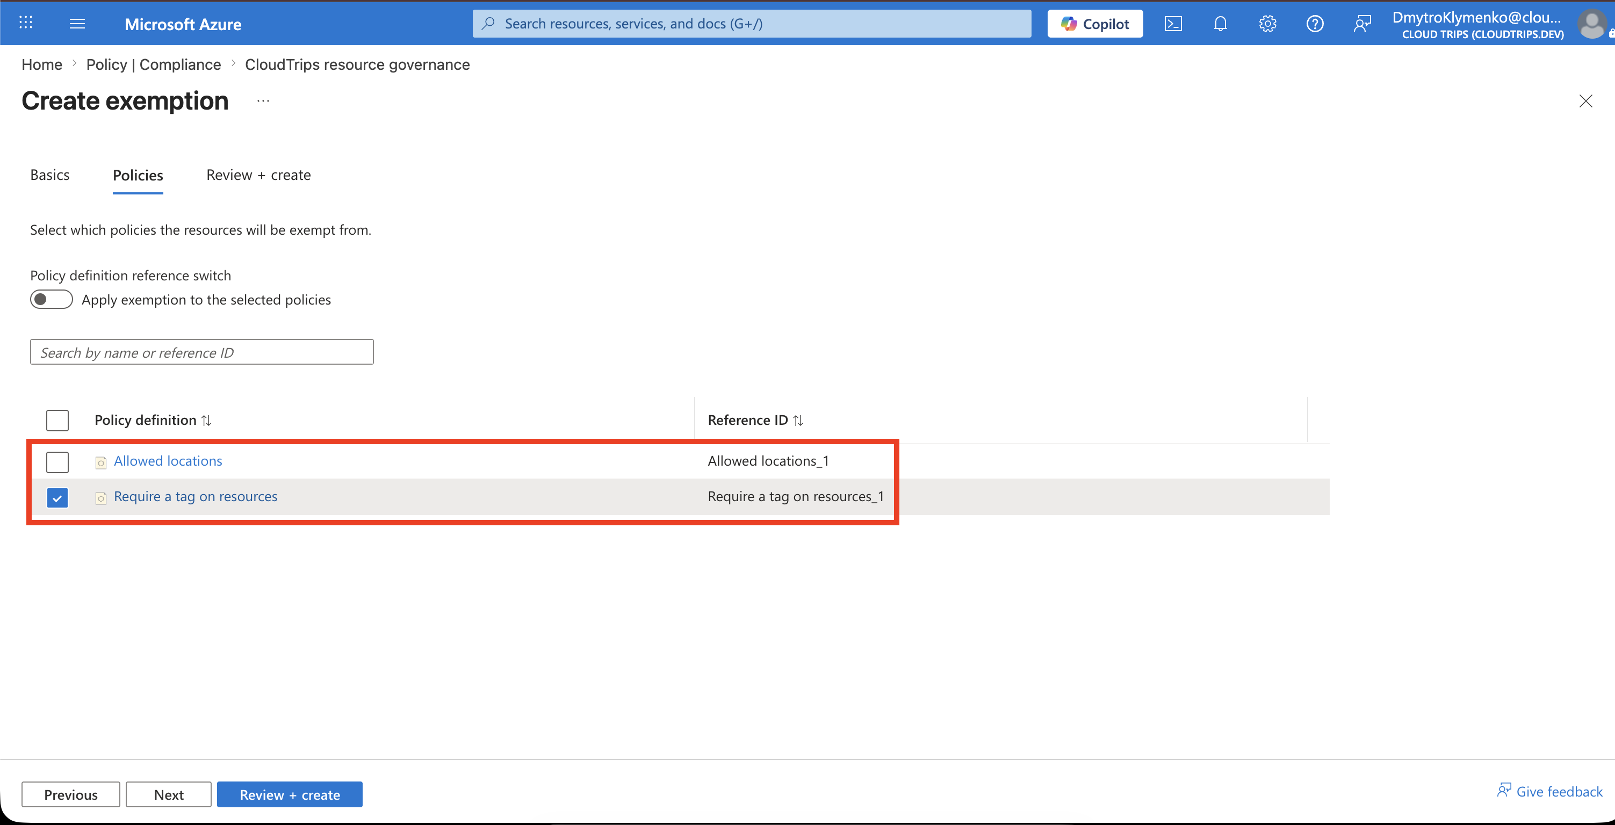Click the Previous button
1615x825 pixels.
71,794
